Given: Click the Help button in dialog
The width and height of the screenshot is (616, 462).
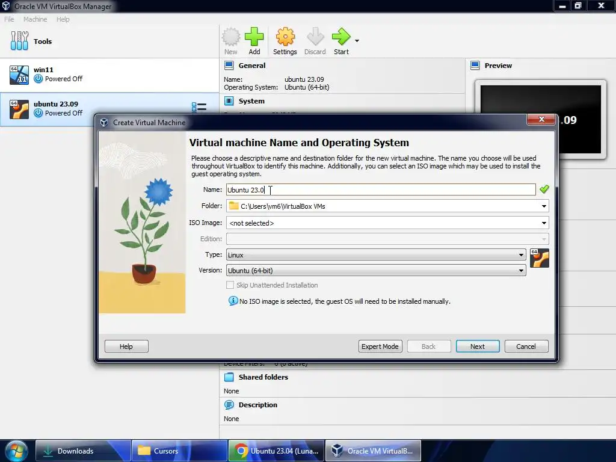Looking at the screenshot, I should click(x=126, y=346).
